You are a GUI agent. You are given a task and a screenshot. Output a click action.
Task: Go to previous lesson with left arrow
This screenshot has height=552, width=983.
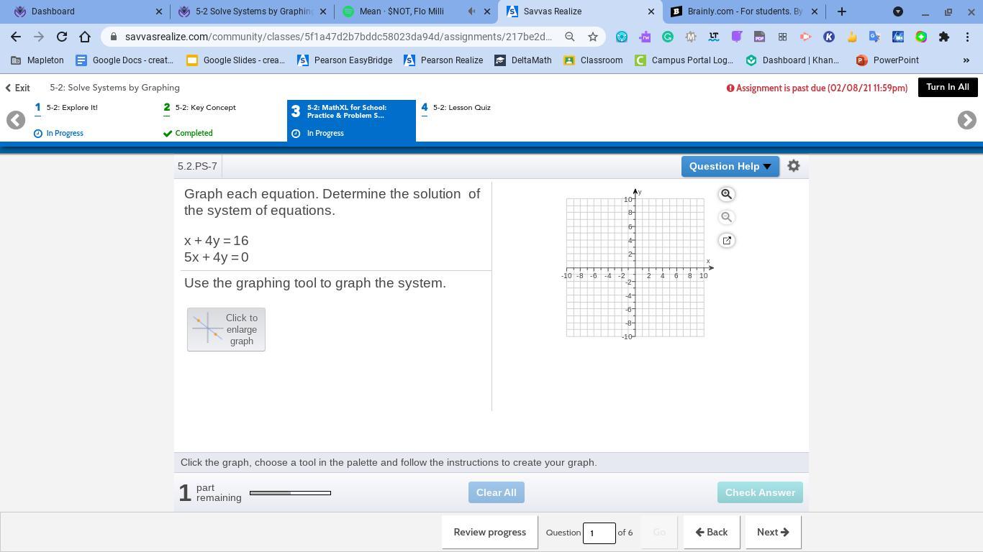(16, 120)
